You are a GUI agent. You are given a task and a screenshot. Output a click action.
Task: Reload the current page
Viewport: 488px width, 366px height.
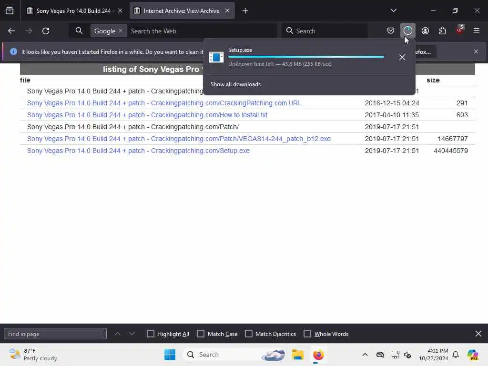46,31
